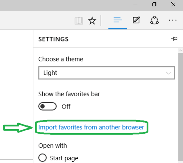Restore down the Edge window
This screenshot has height=163, width=183.
point(154,4)
